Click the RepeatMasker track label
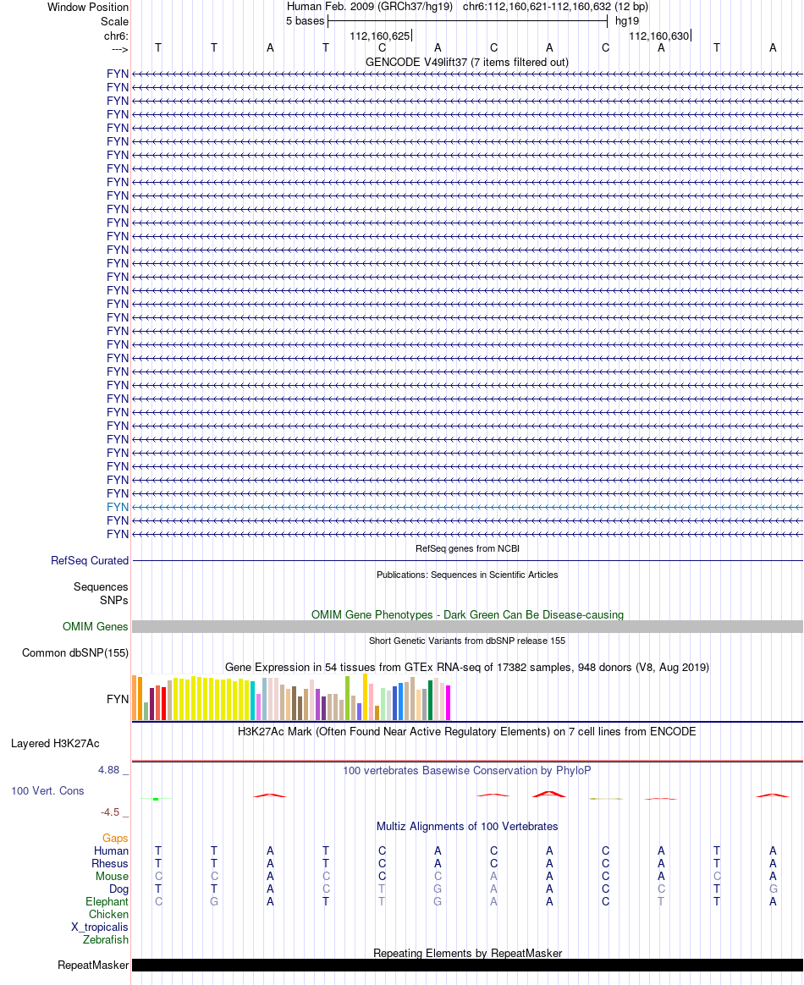 tap(93, 965)
